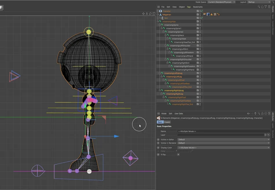
Task: Click the viewport rotate camera icon
Action: coord(150,14)
